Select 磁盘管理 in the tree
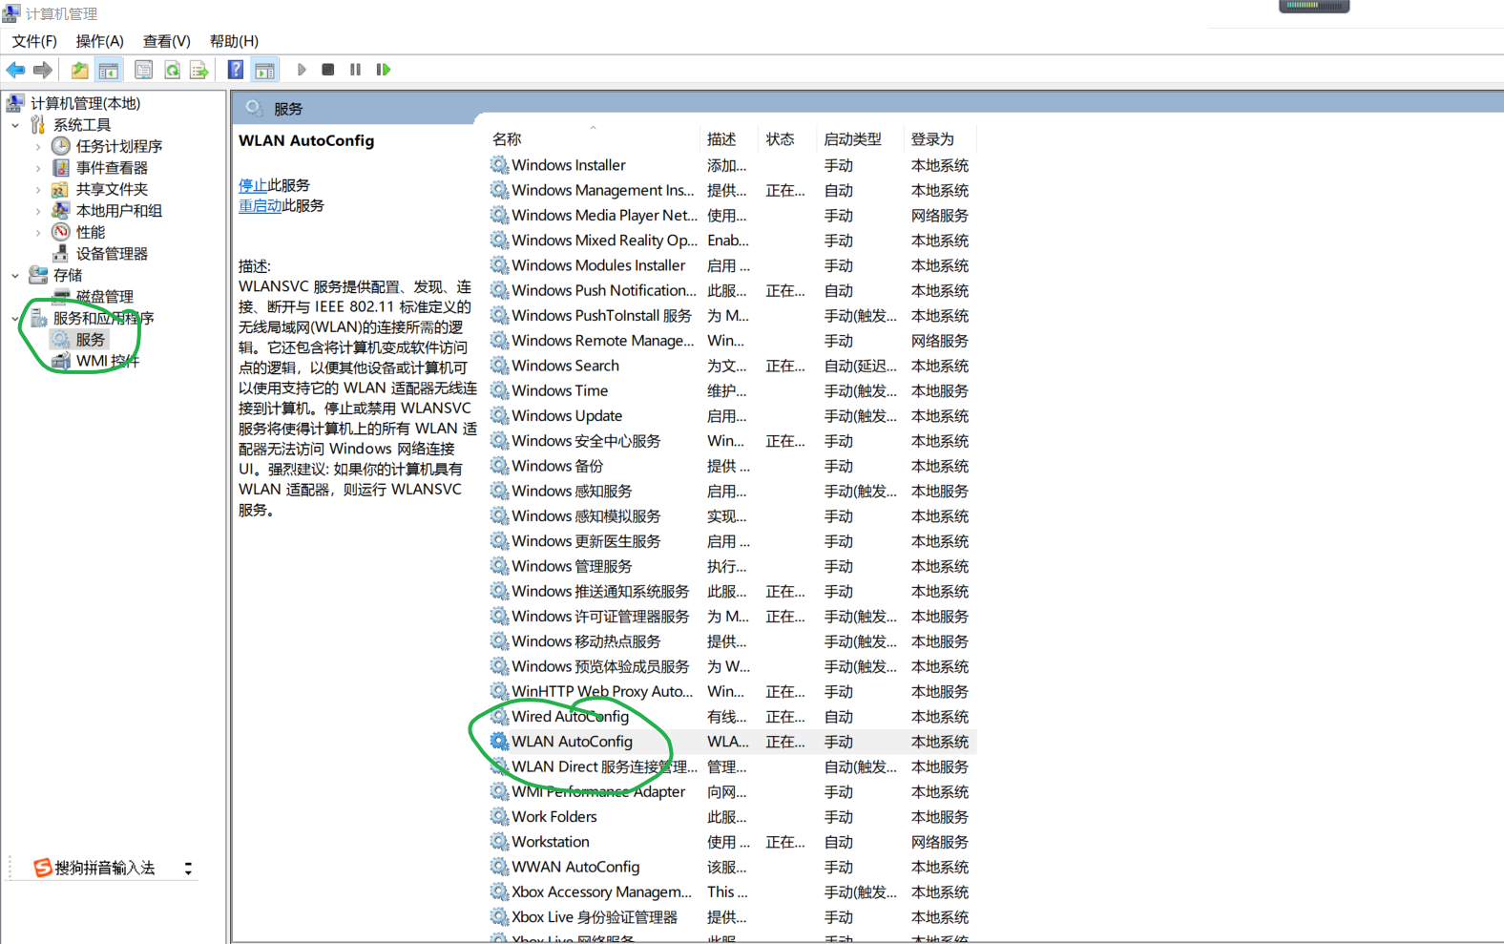 click(105, 297)
